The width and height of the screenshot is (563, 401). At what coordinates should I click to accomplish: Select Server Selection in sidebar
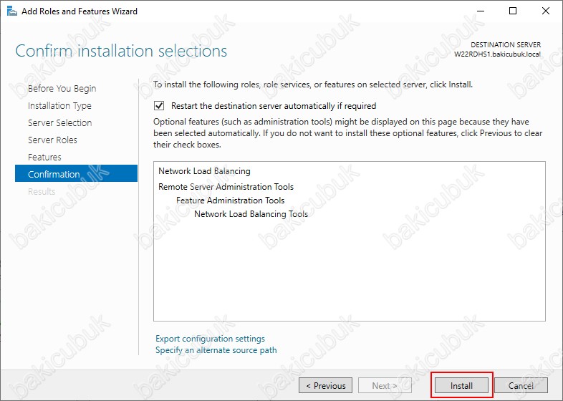click(60, 122)
